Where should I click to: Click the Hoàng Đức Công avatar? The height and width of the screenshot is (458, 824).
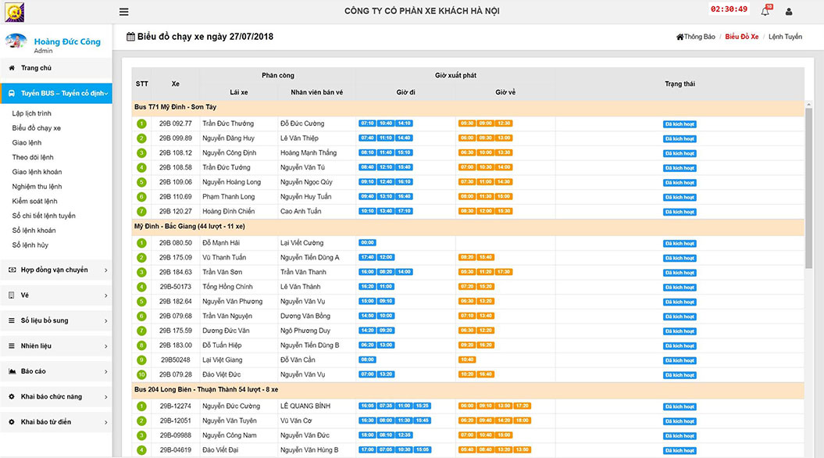(x=16, y=41)
